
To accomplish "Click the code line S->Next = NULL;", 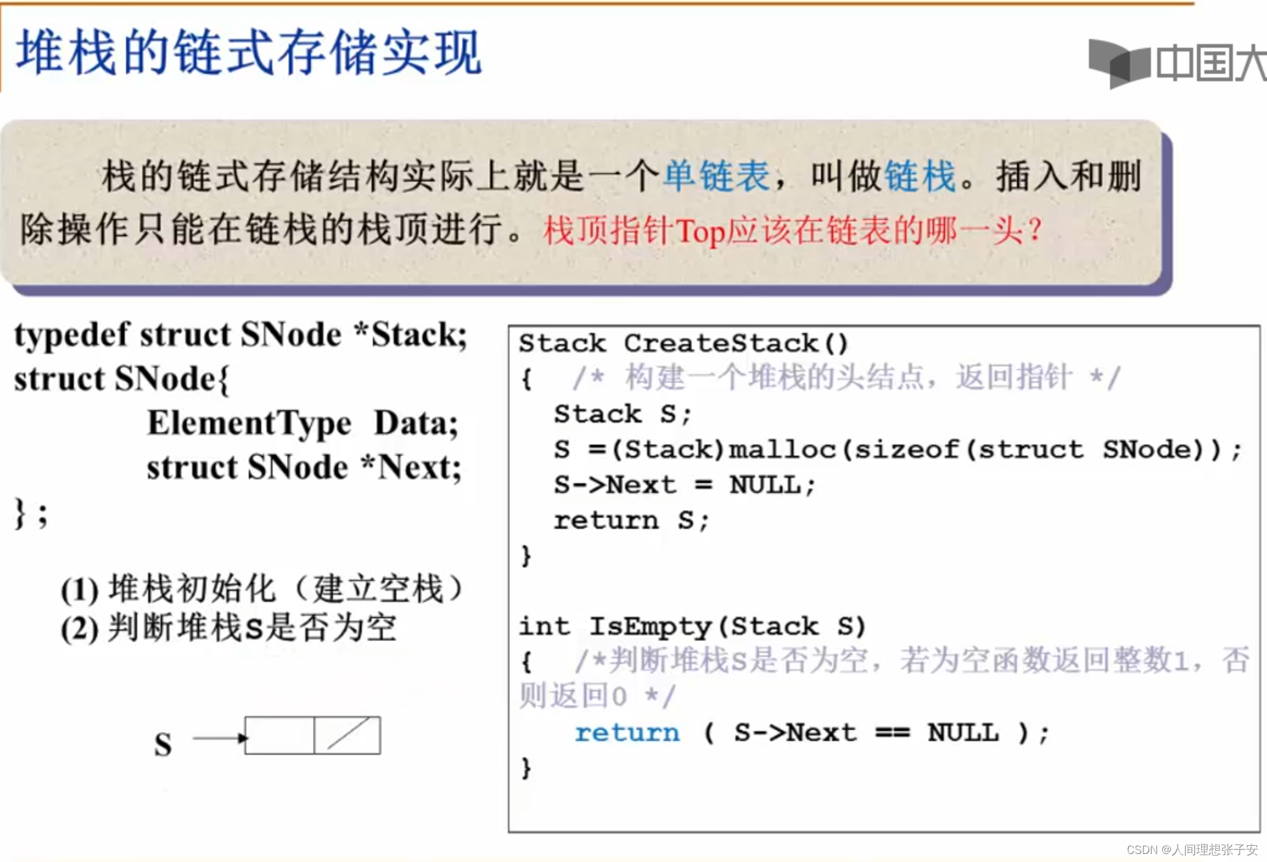I will click(684, 485).
